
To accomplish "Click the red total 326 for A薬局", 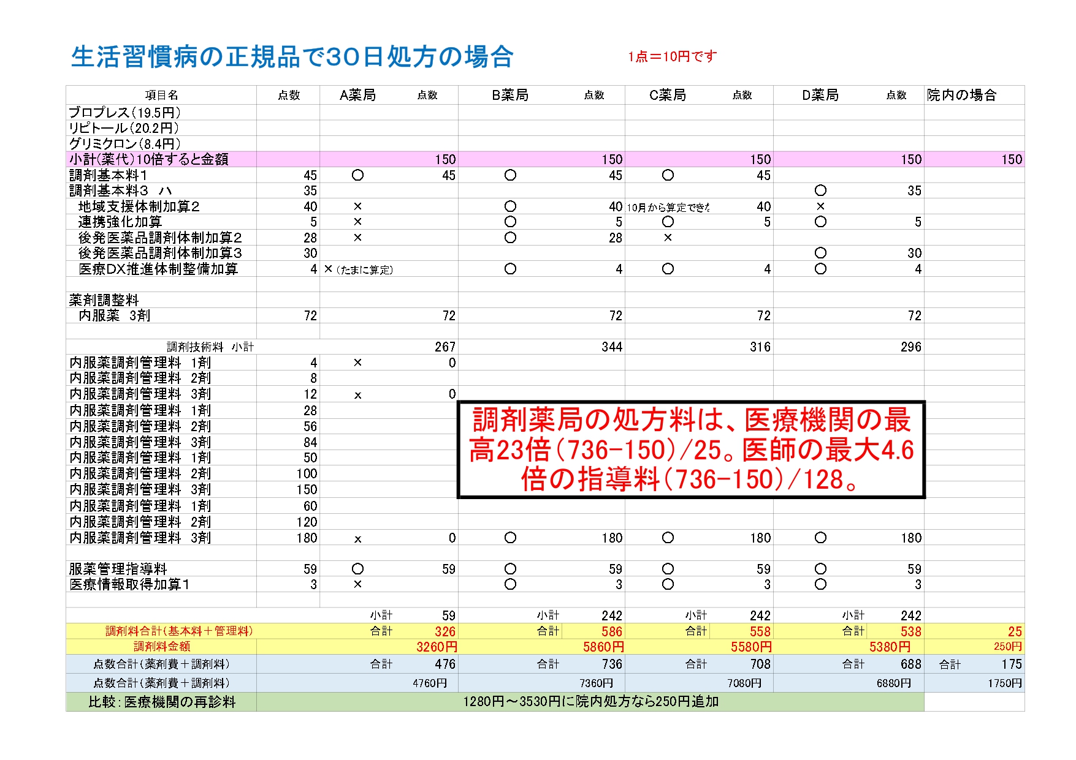I will coord(445,631).
